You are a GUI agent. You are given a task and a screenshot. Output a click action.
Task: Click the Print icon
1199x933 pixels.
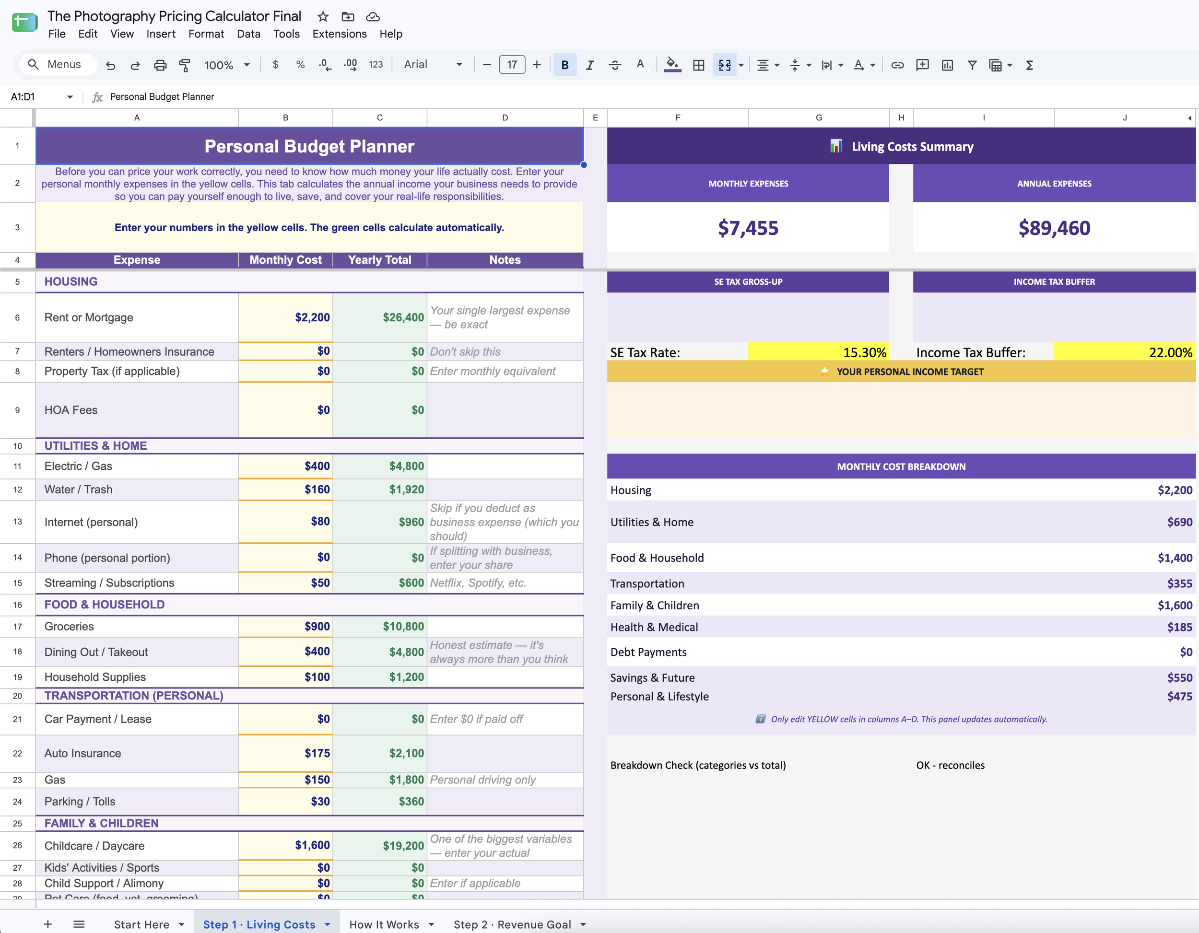160,65
